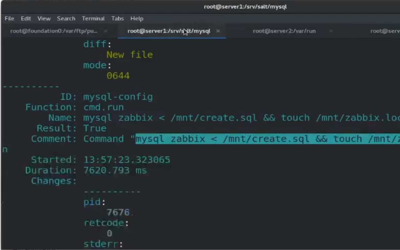
Task: Close the root@foundation0 tab
Action: (105, 31)
